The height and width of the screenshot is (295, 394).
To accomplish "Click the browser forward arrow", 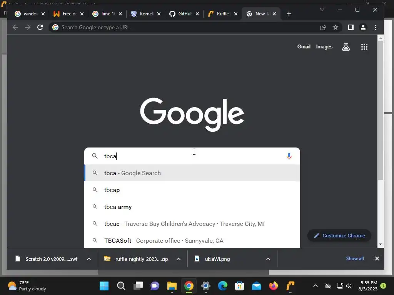I will click(28, 27).
